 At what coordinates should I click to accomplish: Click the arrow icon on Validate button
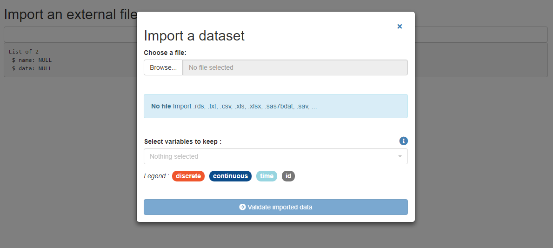(x=242, y=207)
